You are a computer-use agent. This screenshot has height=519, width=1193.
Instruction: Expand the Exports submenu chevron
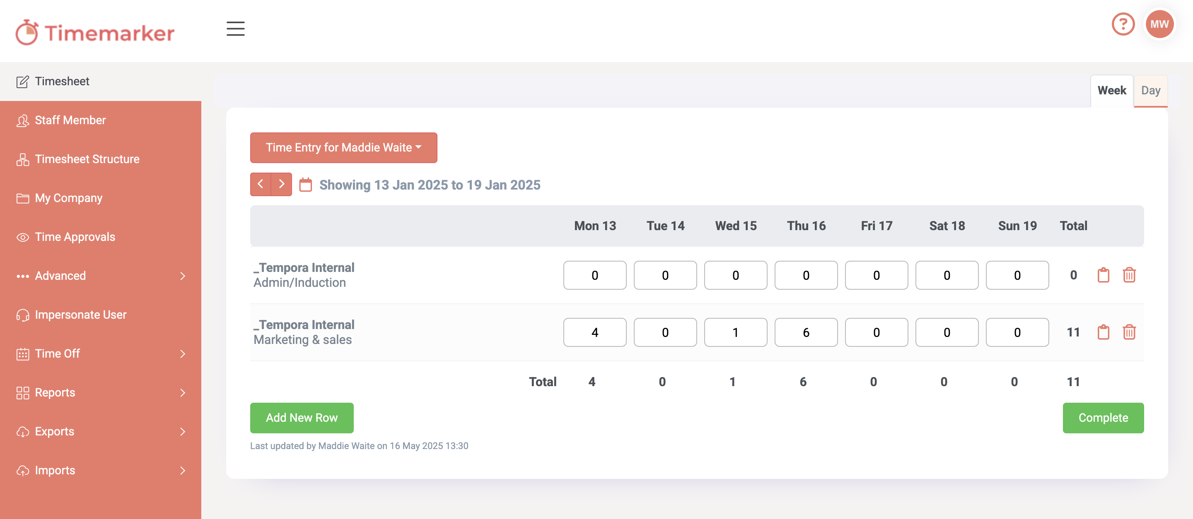[x=182, y=432]
